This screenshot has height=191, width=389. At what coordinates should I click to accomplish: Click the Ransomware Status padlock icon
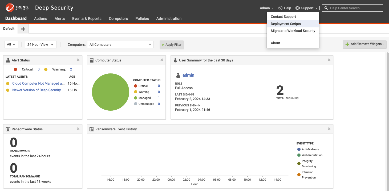click(x=8, y=129)
